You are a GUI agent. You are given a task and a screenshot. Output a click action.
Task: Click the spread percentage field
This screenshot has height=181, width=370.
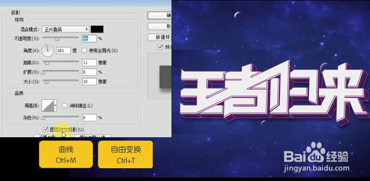[89, 72]
